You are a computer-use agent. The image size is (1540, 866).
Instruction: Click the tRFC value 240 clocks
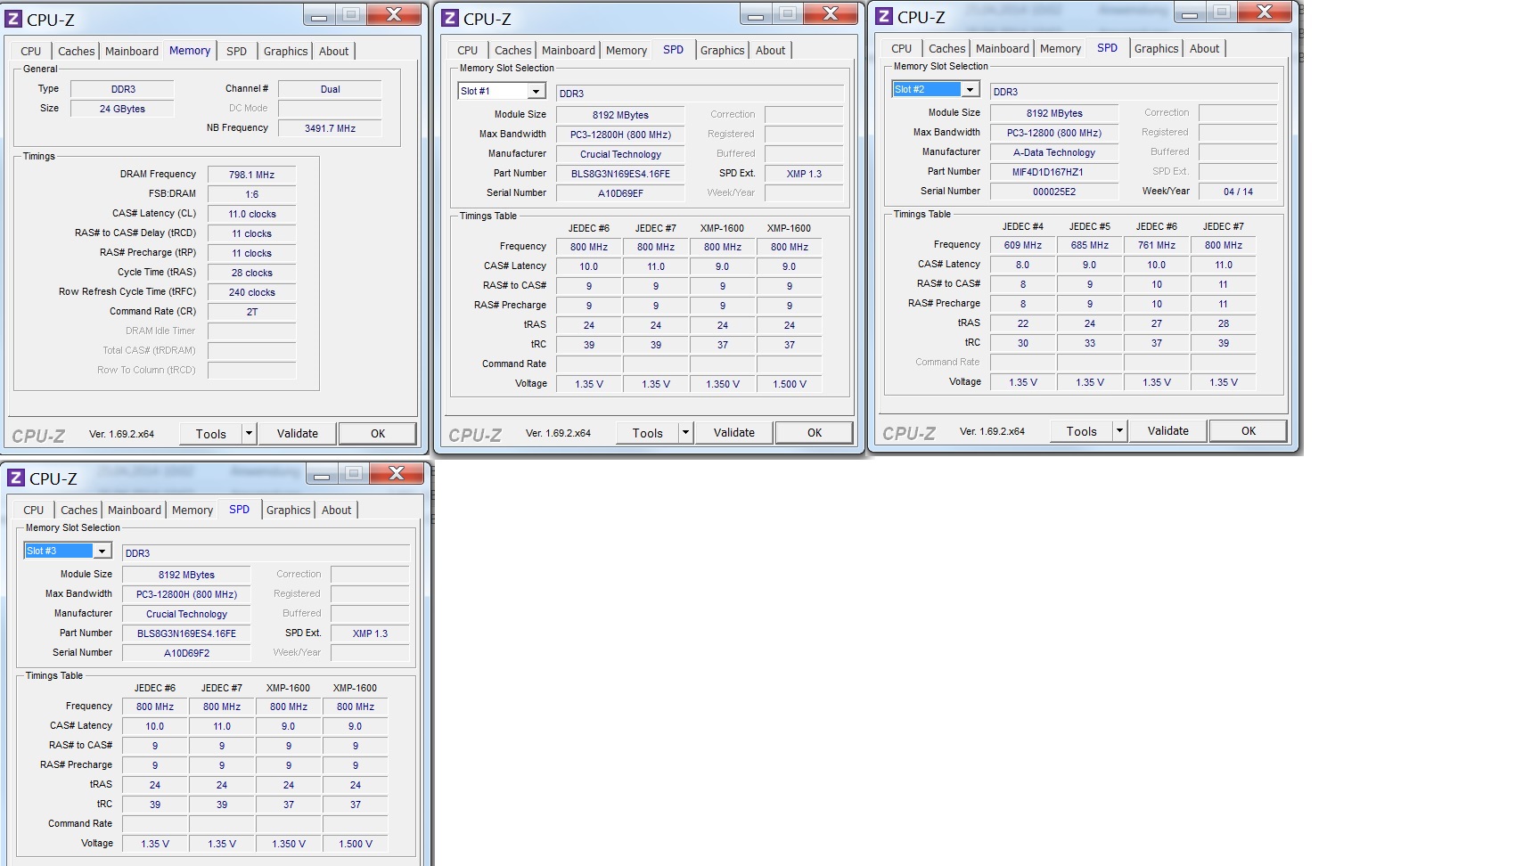coord(251,292)
